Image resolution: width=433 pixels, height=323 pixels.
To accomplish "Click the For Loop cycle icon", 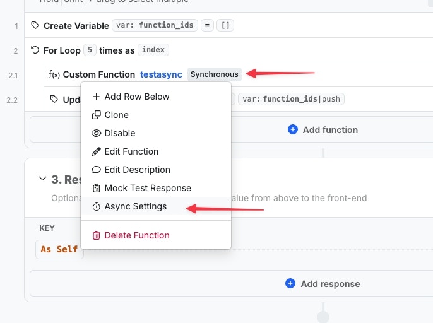I will (x=35, y=50).
